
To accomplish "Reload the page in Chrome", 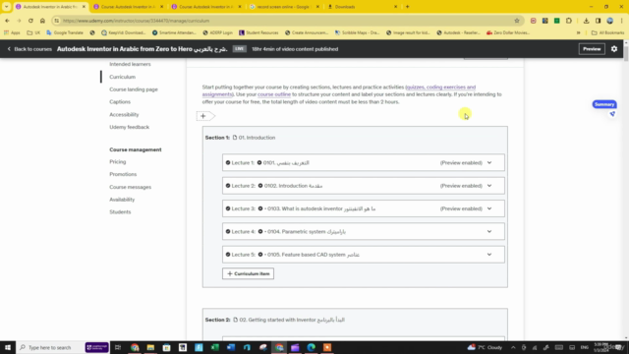I will pyautogui.click(x=30, y=21).
